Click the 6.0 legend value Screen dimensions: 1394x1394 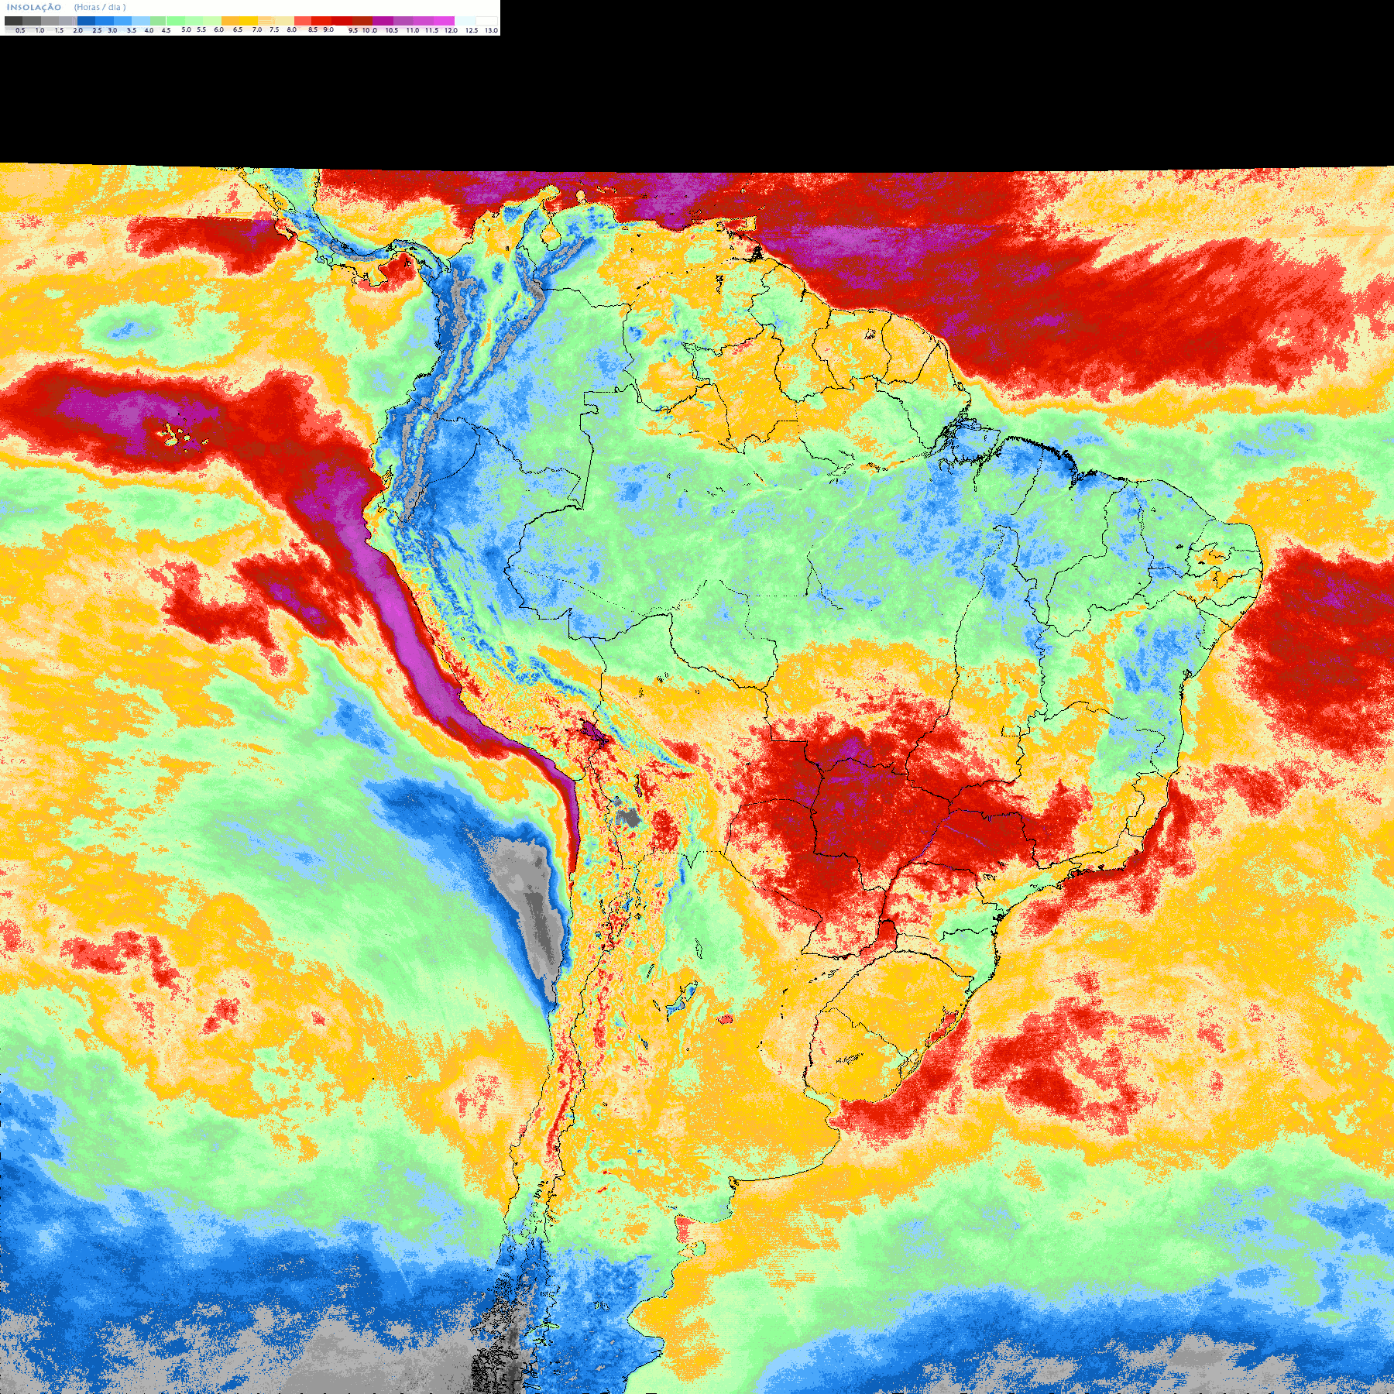[218, 29]
